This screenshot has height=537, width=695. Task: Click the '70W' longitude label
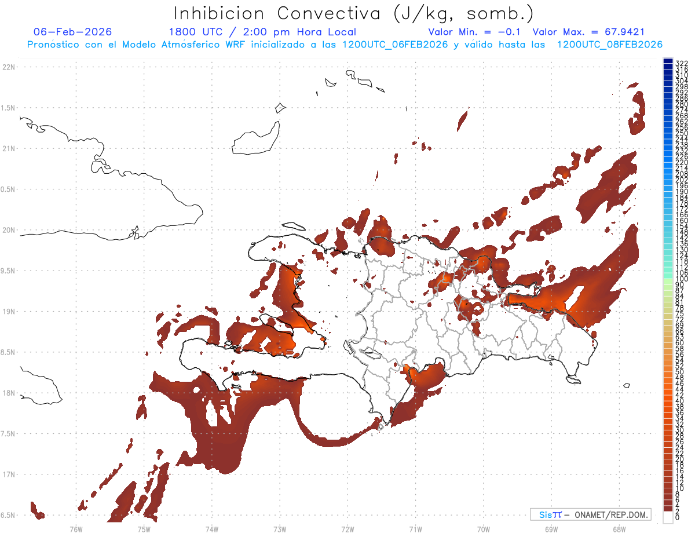click(484, 528)
